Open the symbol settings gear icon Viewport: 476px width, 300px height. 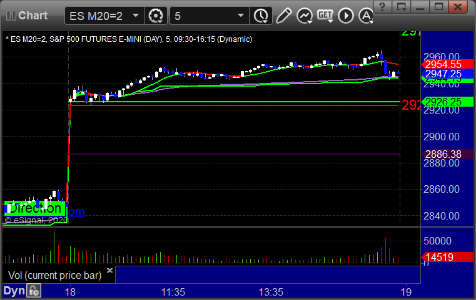(155, 16)
